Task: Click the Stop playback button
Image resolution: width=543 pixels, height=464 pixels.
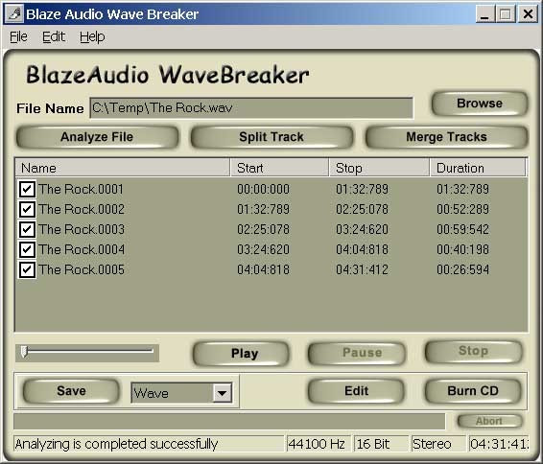Action: (x=473, y=352)
